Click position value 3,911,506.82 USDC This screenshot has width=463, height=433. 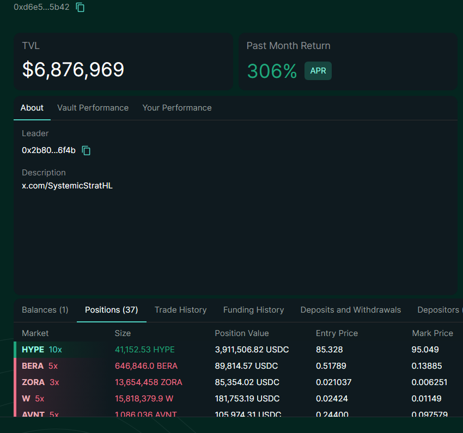pyautogui.click(x=252, y=350)
